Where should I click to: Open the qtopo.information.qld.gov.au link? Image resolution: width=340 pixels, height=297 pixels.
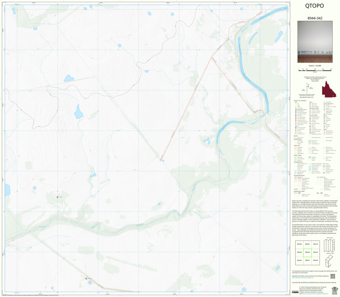click(303, 278)
